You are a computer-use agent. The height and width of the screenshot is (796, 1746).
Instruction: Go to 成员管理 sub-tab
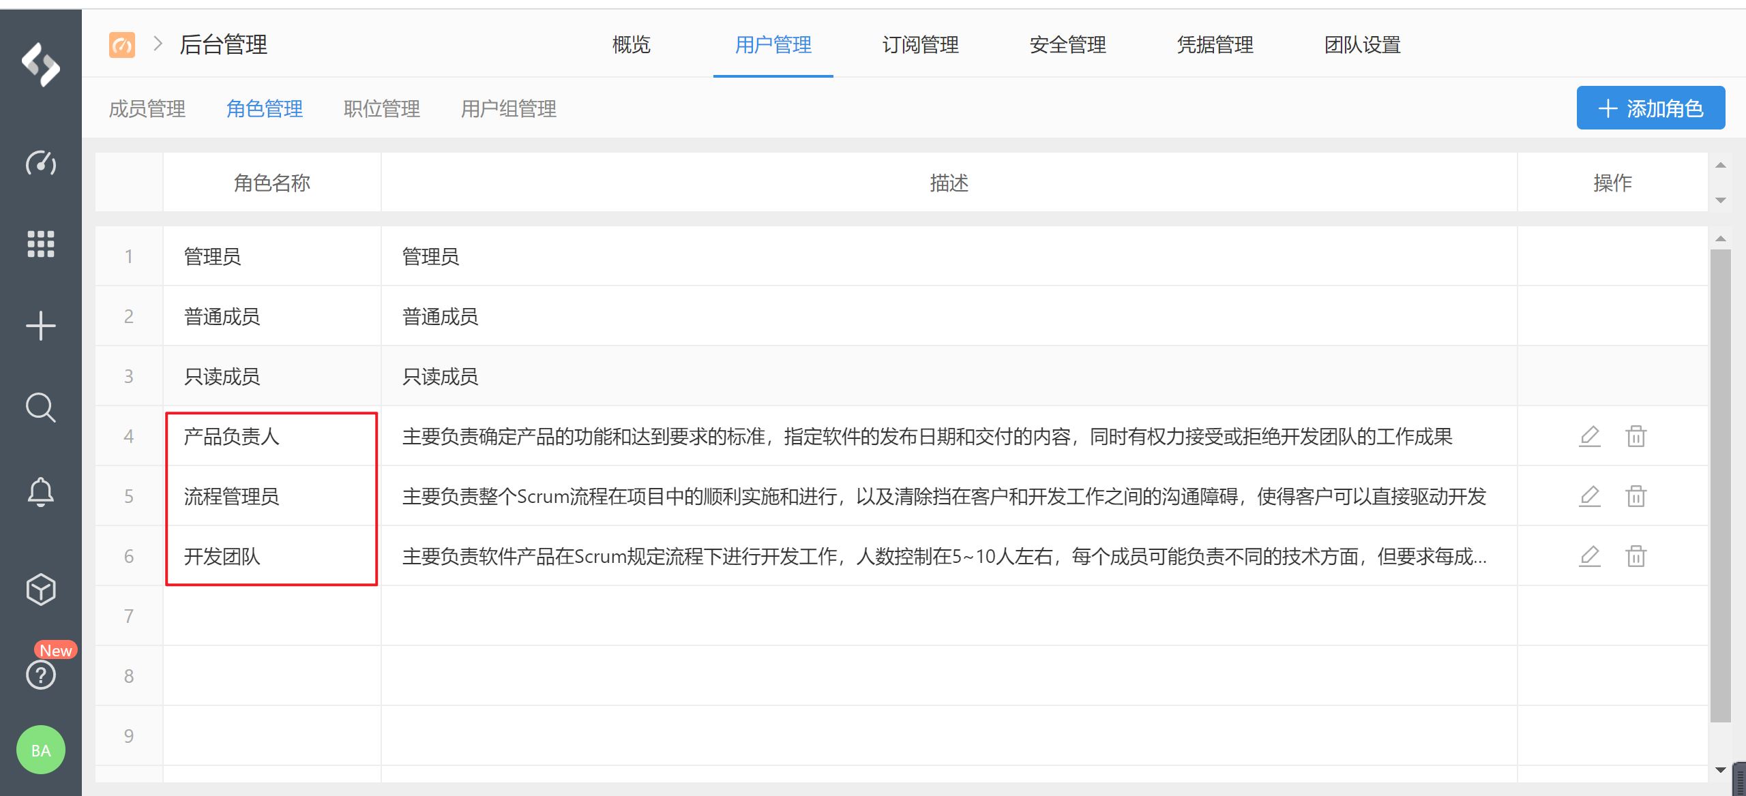(147, 109)
